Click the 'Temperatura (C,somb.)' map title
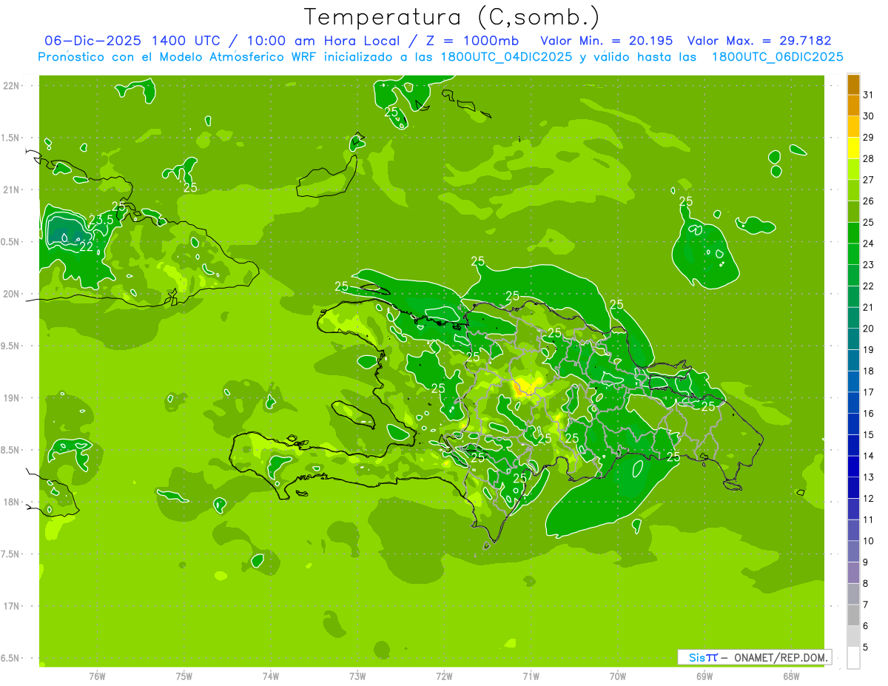The image size is (888, 686). 451,16
